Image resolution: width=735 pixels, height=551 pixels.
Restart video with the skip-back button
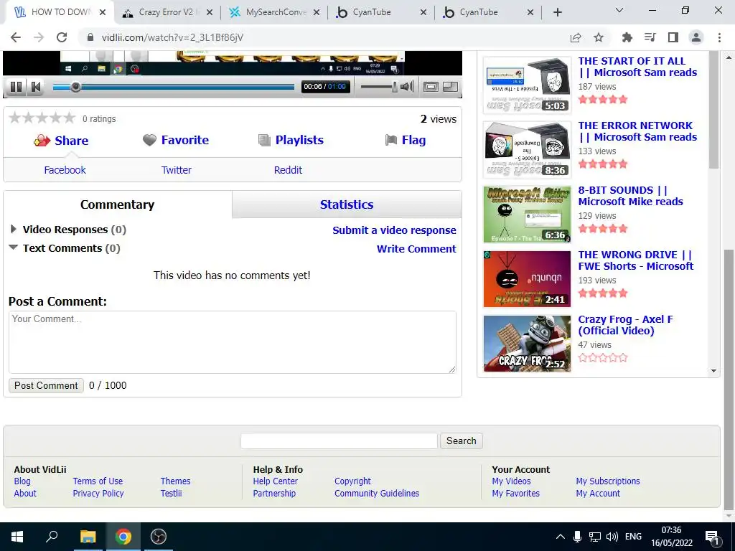coord(36,87)
